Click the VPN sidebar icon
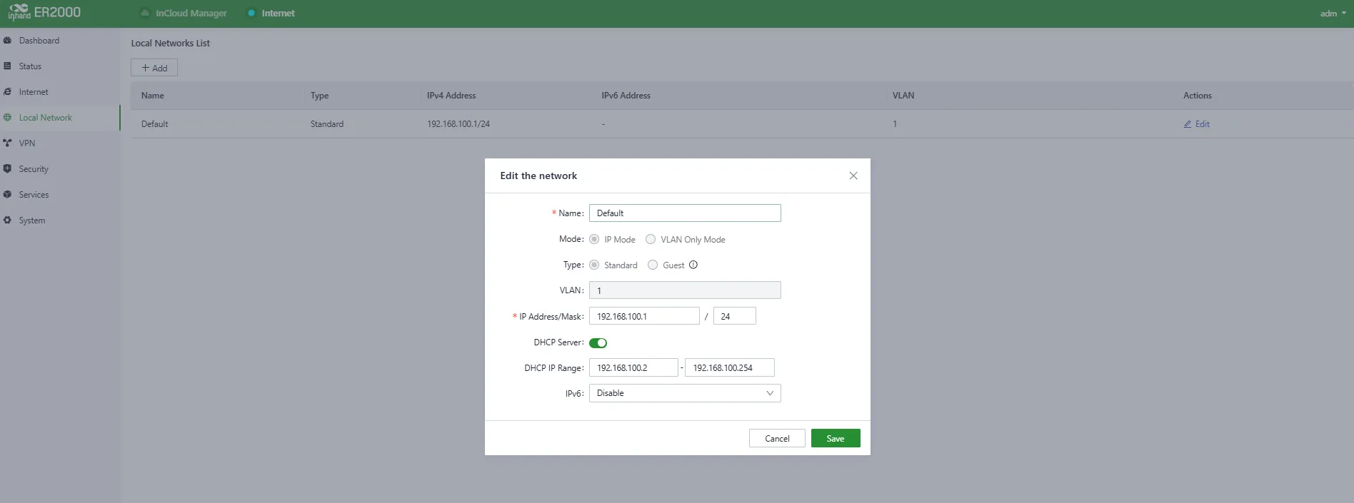Viewport: 1354px width, 503px height. coord(7,143)
